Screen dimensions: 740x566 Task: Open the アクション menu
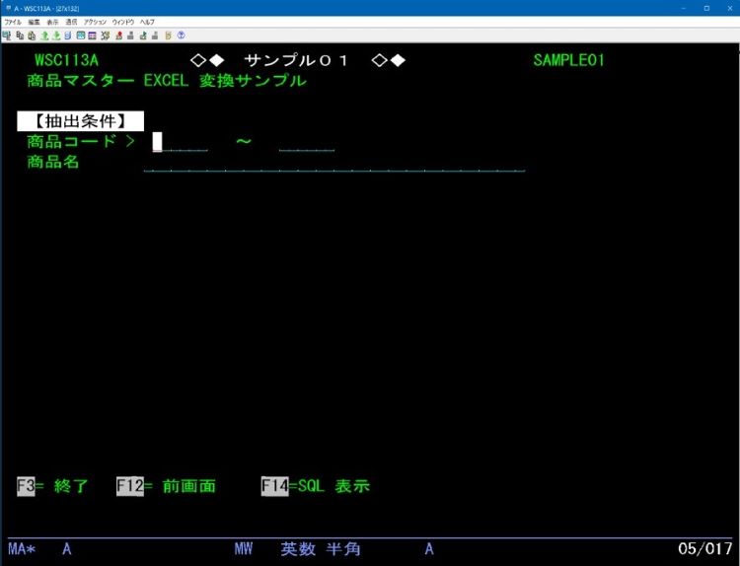(95, 21)
